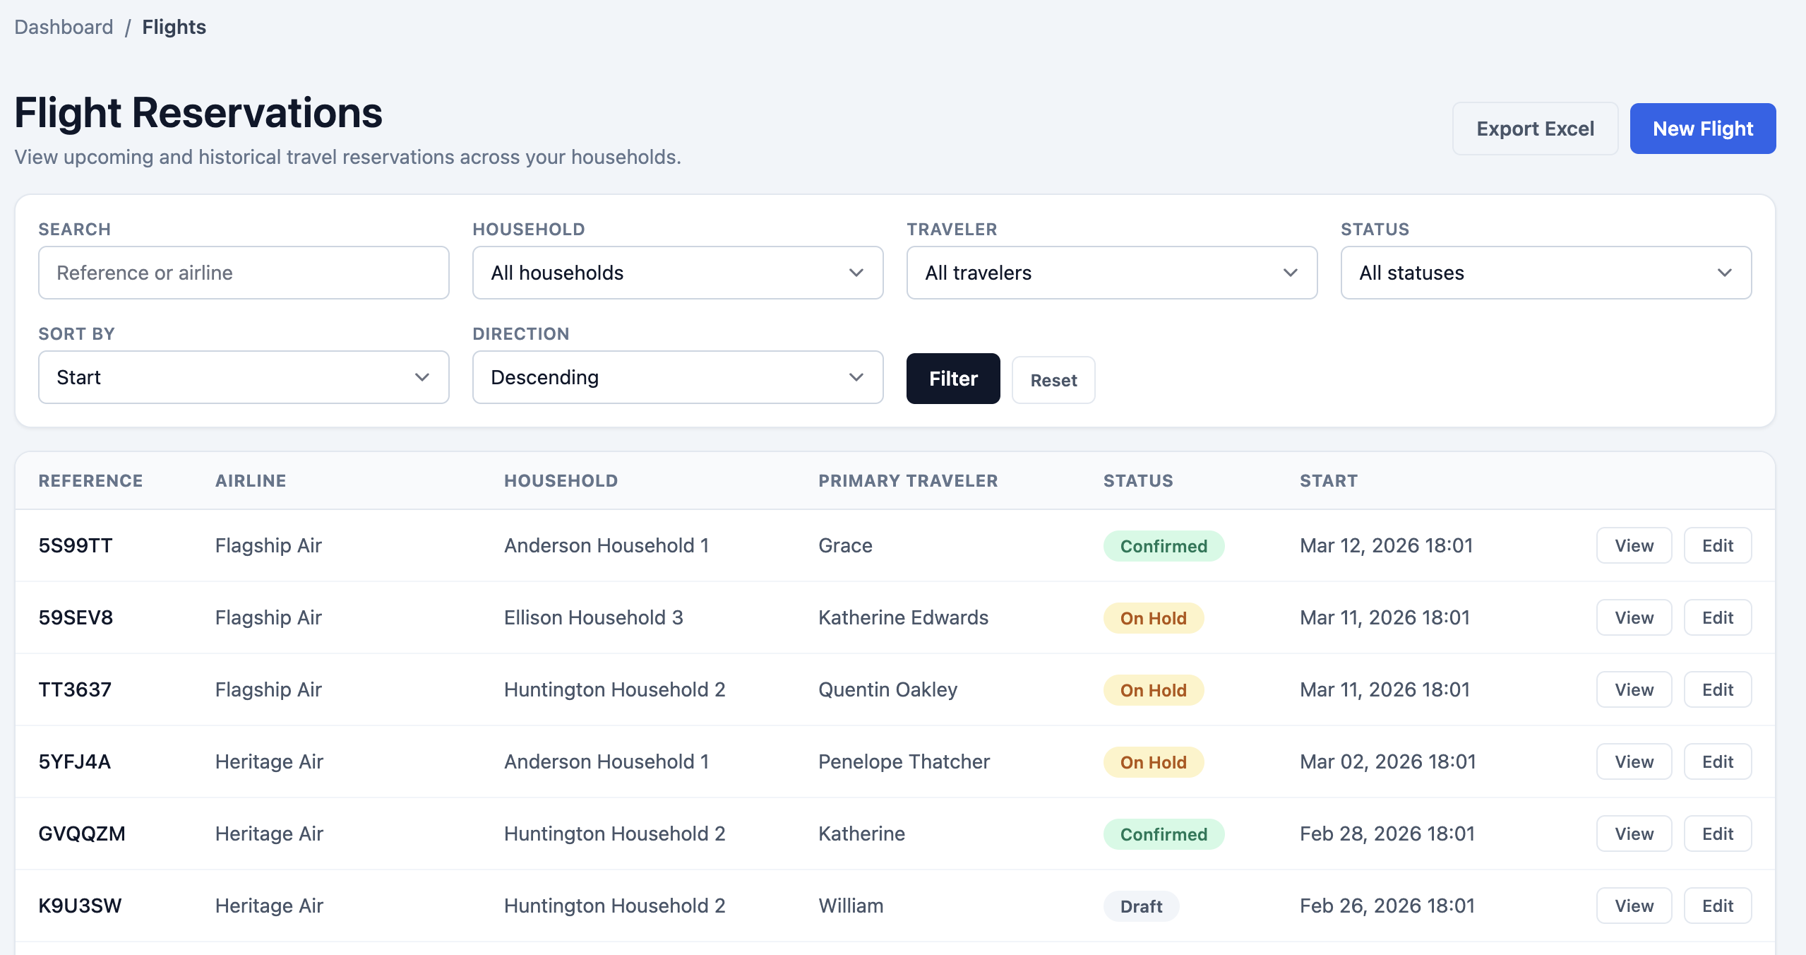The height and width of the screenshot is (955, 1806).
Task: View the 5S99TT reservation details
Action: click(1634, 545)
